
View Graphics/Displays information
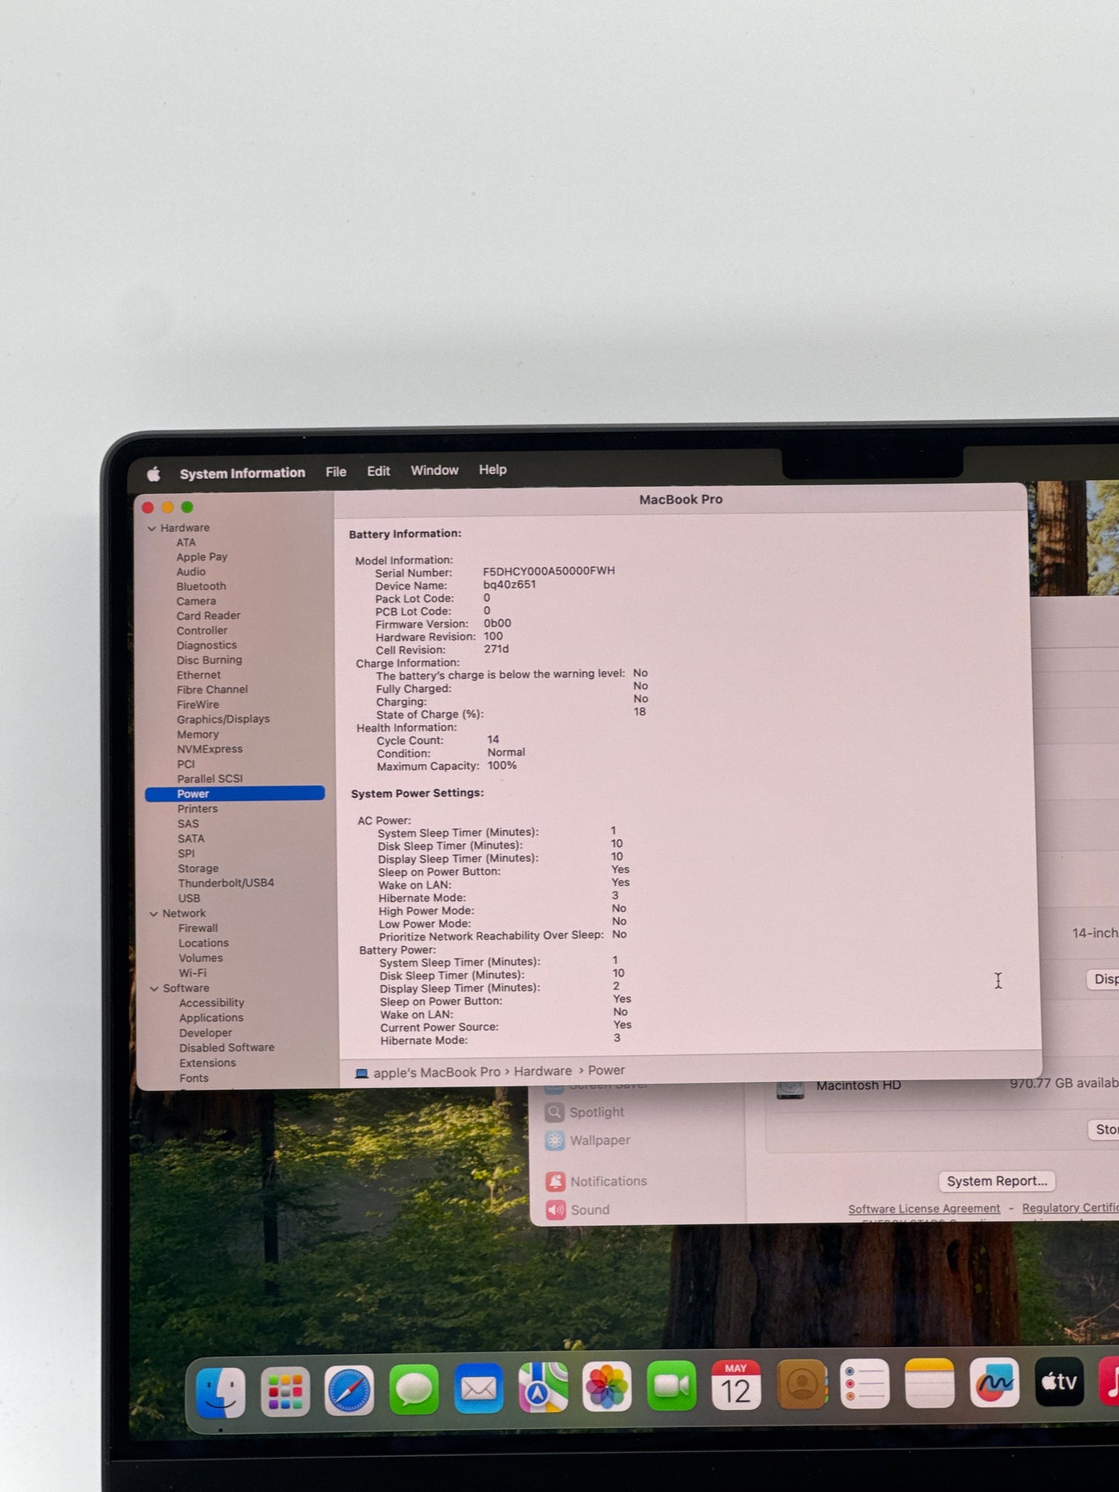pos(224,719)
